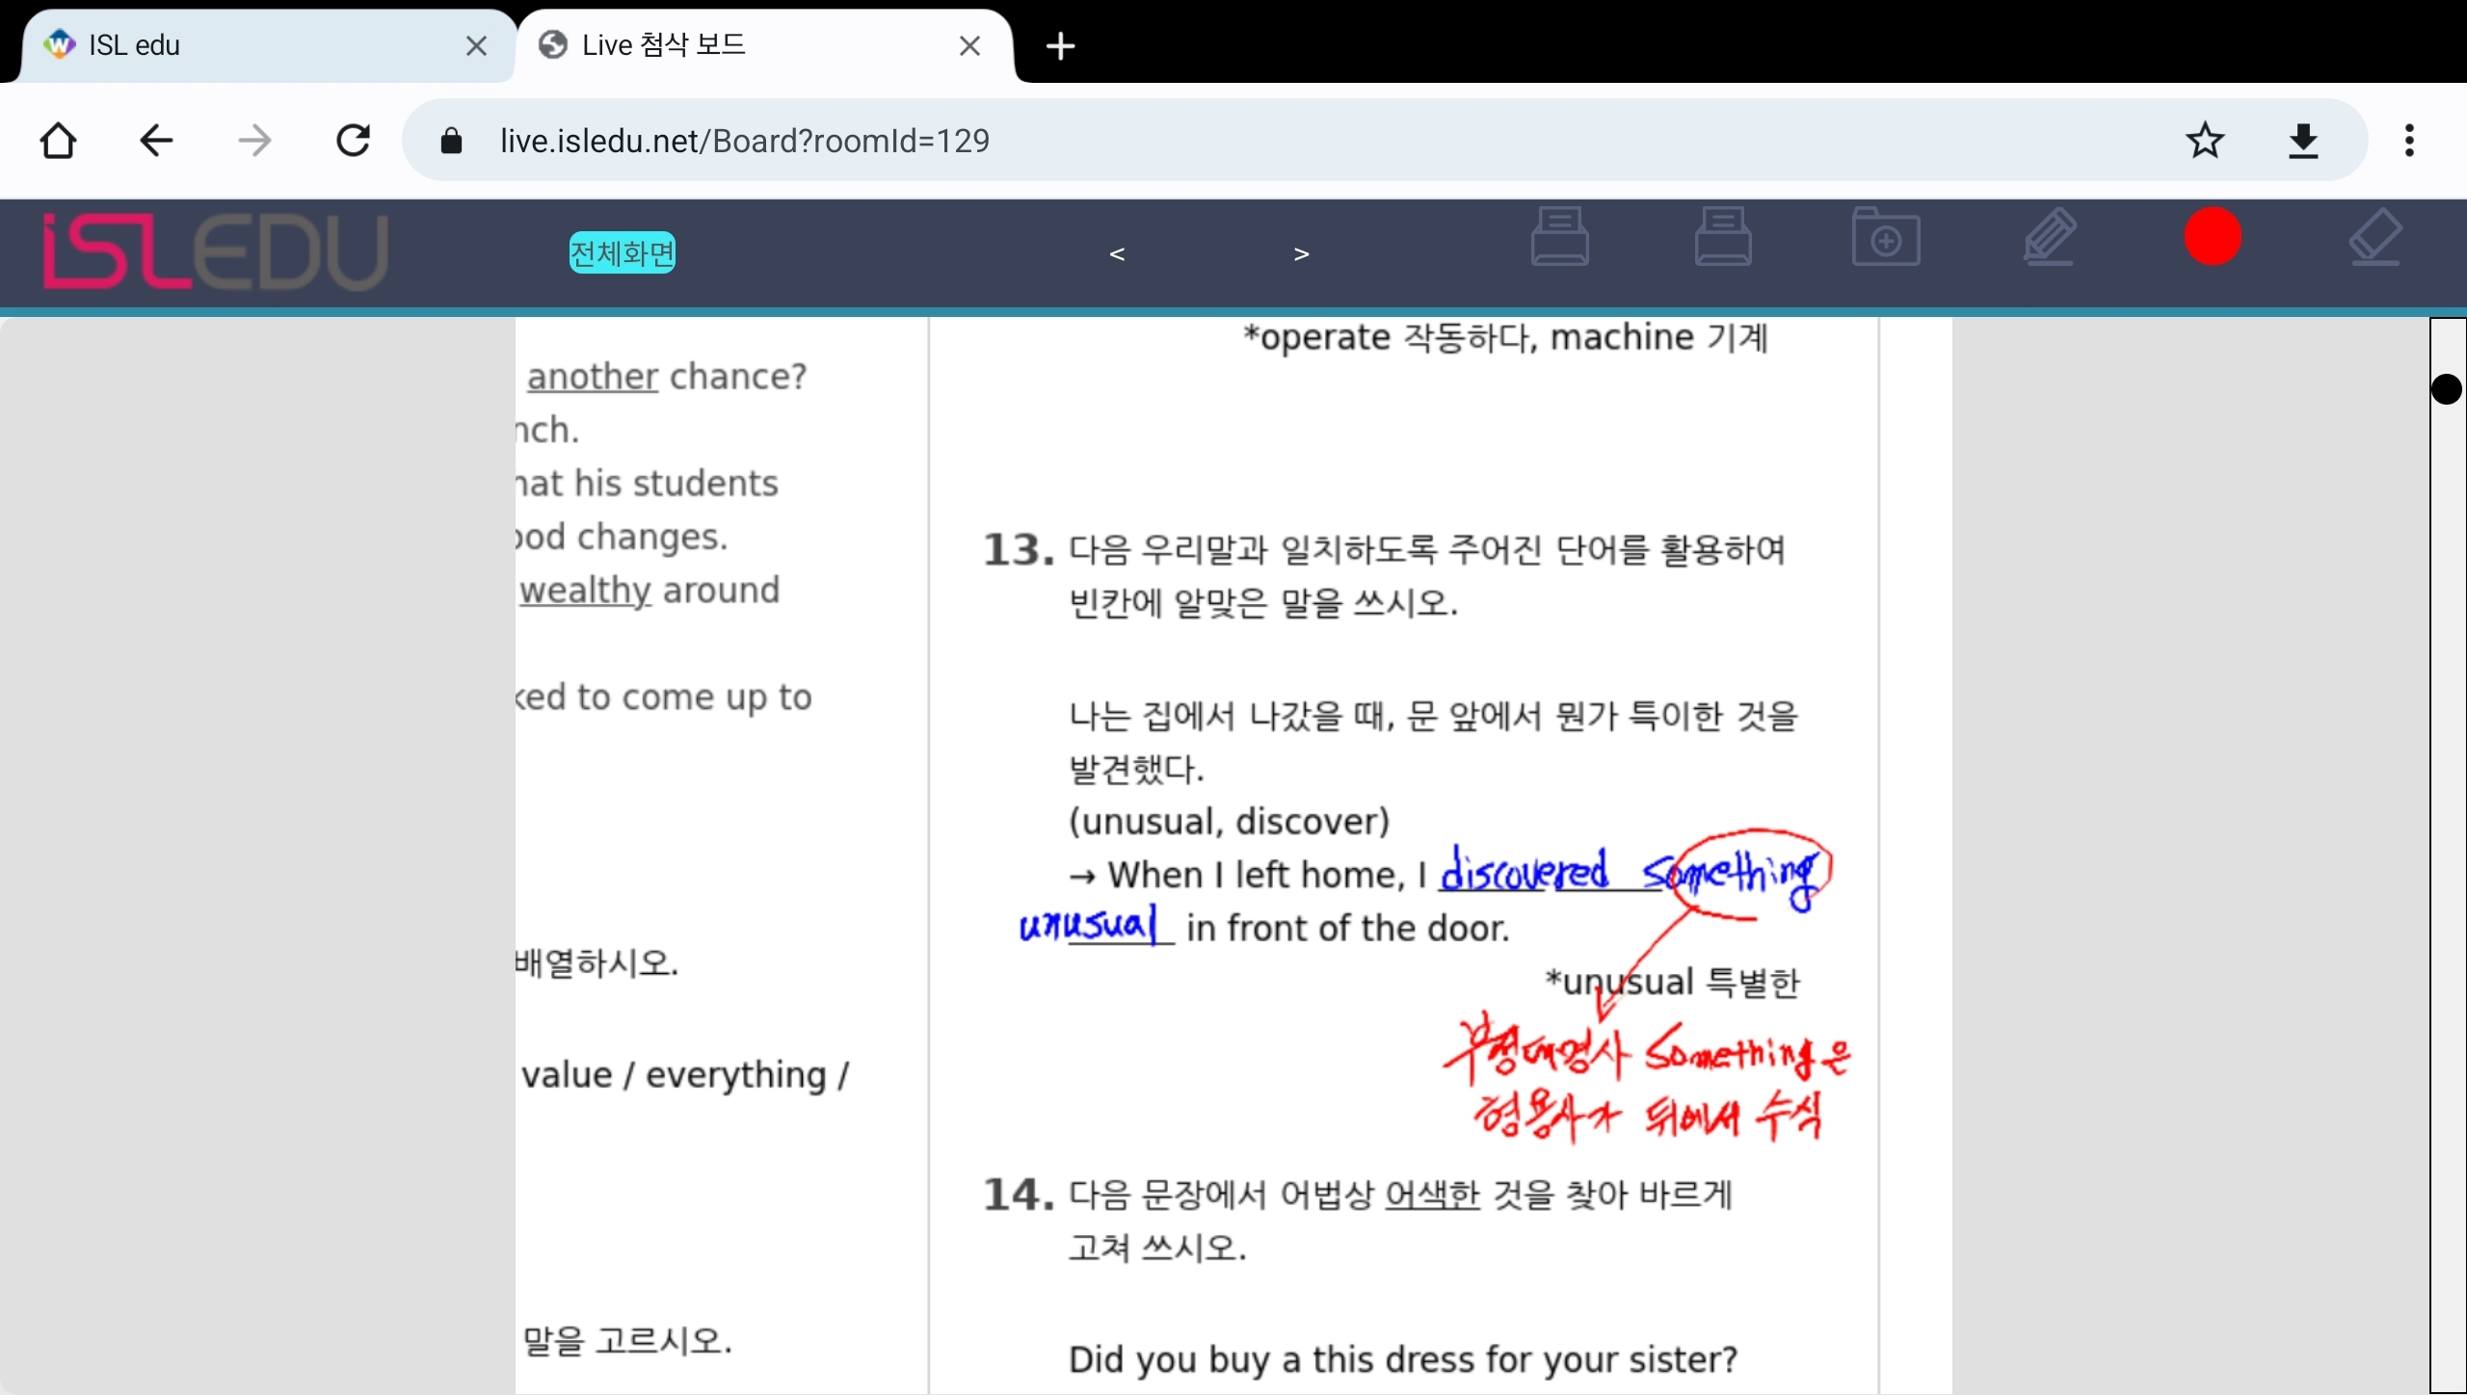Click the 전체화면 fullscreen button
This screenshot has width=2467, height=1395.
pyautogui.click(x=622, y=253)
